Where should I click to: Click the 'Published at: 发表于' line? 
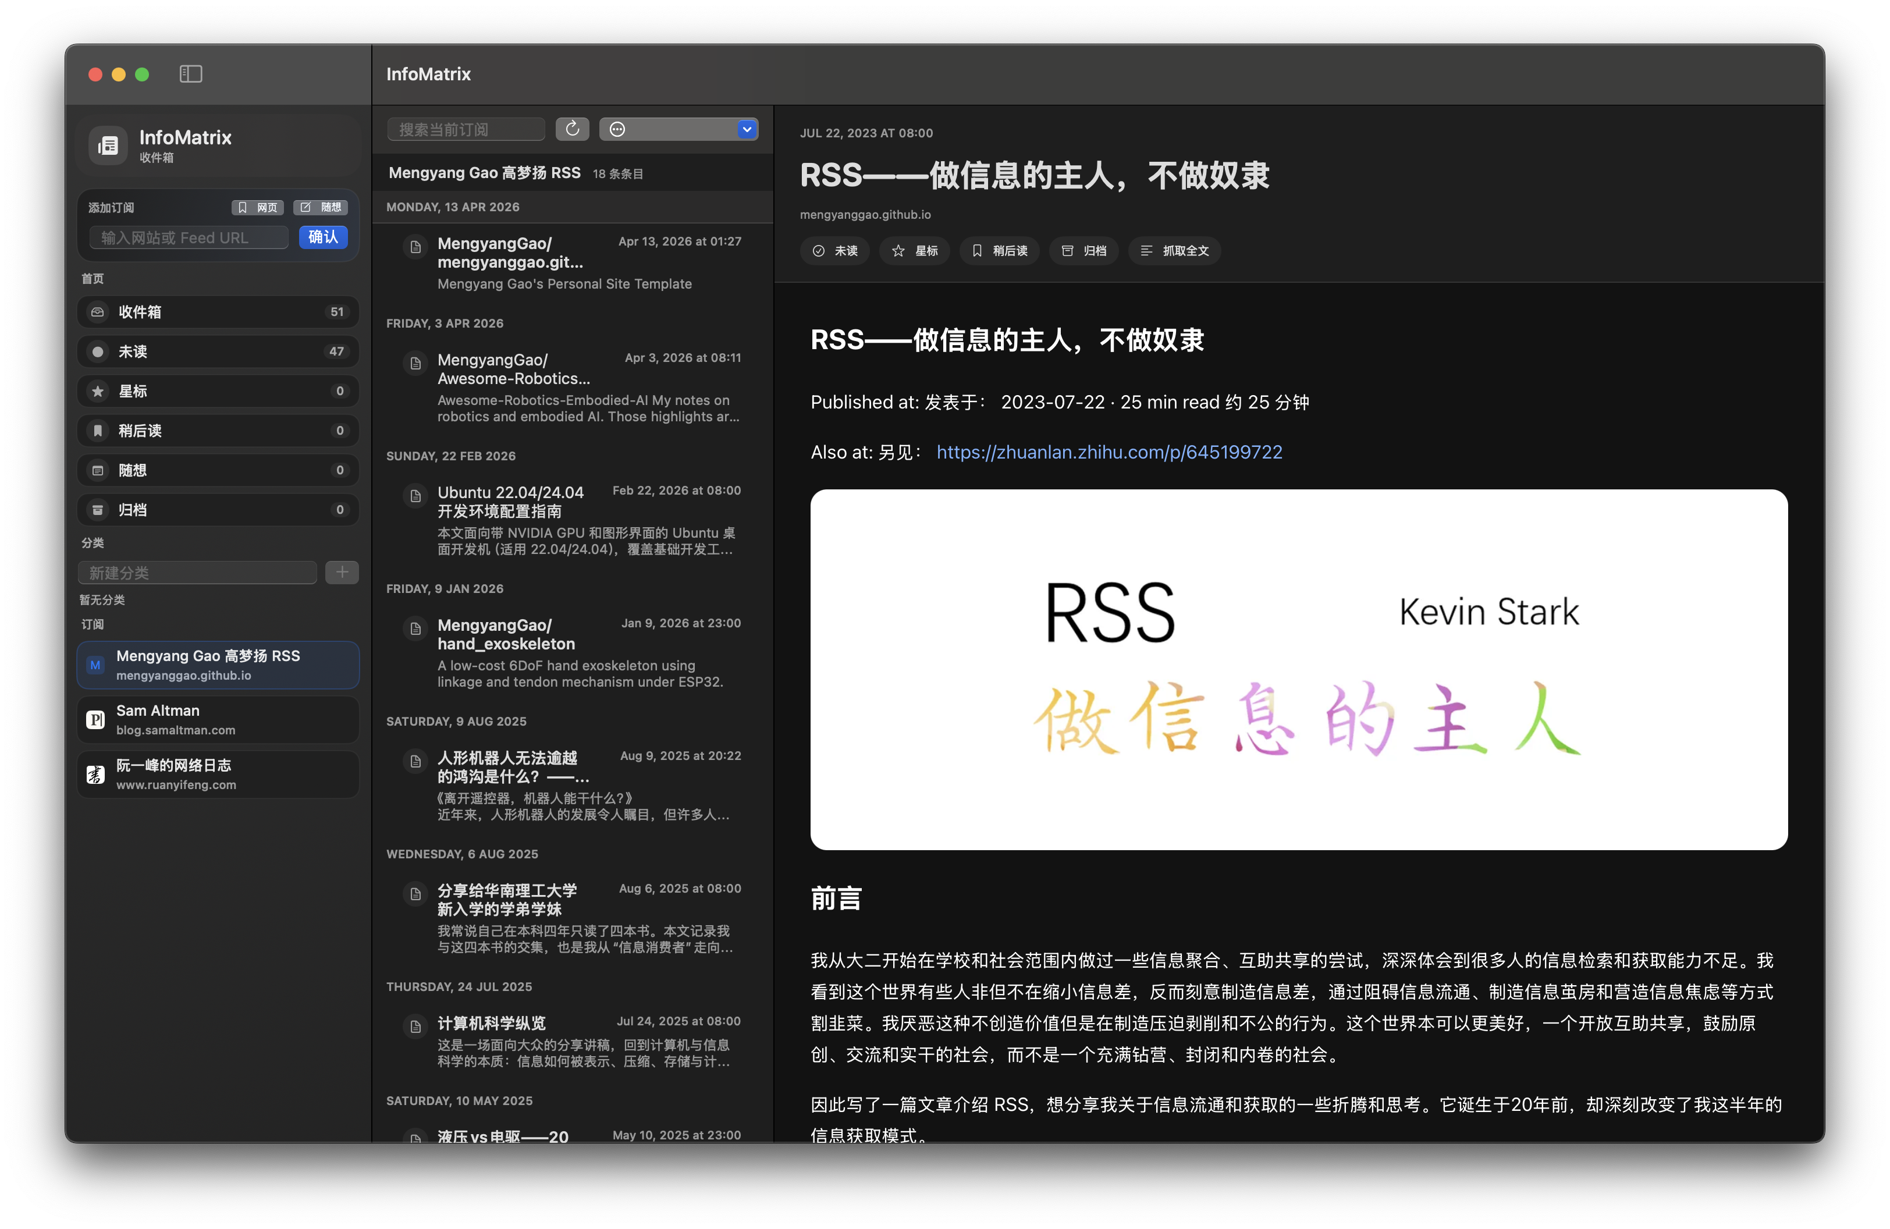tap(1060, 403)
